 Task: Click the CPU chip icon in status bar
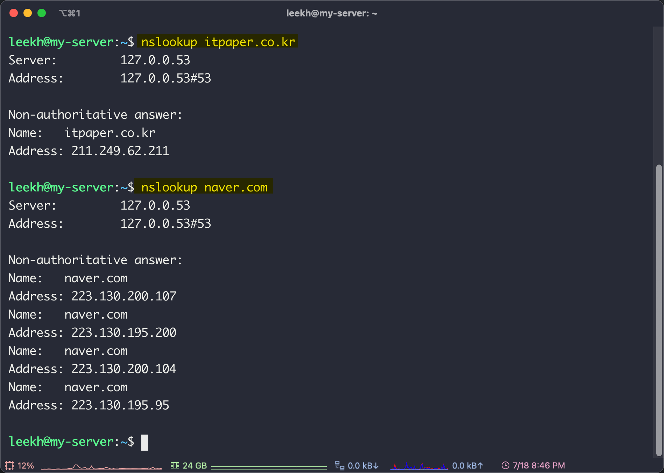point(9,465)
